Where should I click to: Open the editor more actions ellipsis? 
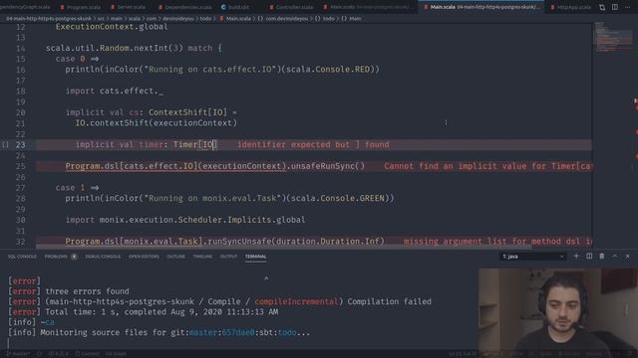pos(627,7)
